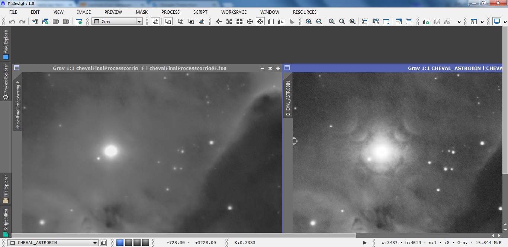Screen dimensions: 508x247
Task: Click the CHEVAL_ASTROBIN vertical view tab
Action: (x=288, y=98)
